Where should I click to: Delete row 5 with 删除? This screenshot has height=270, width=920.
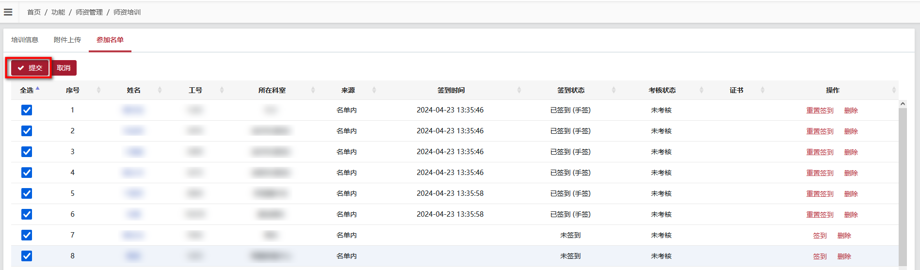(851, 194)
